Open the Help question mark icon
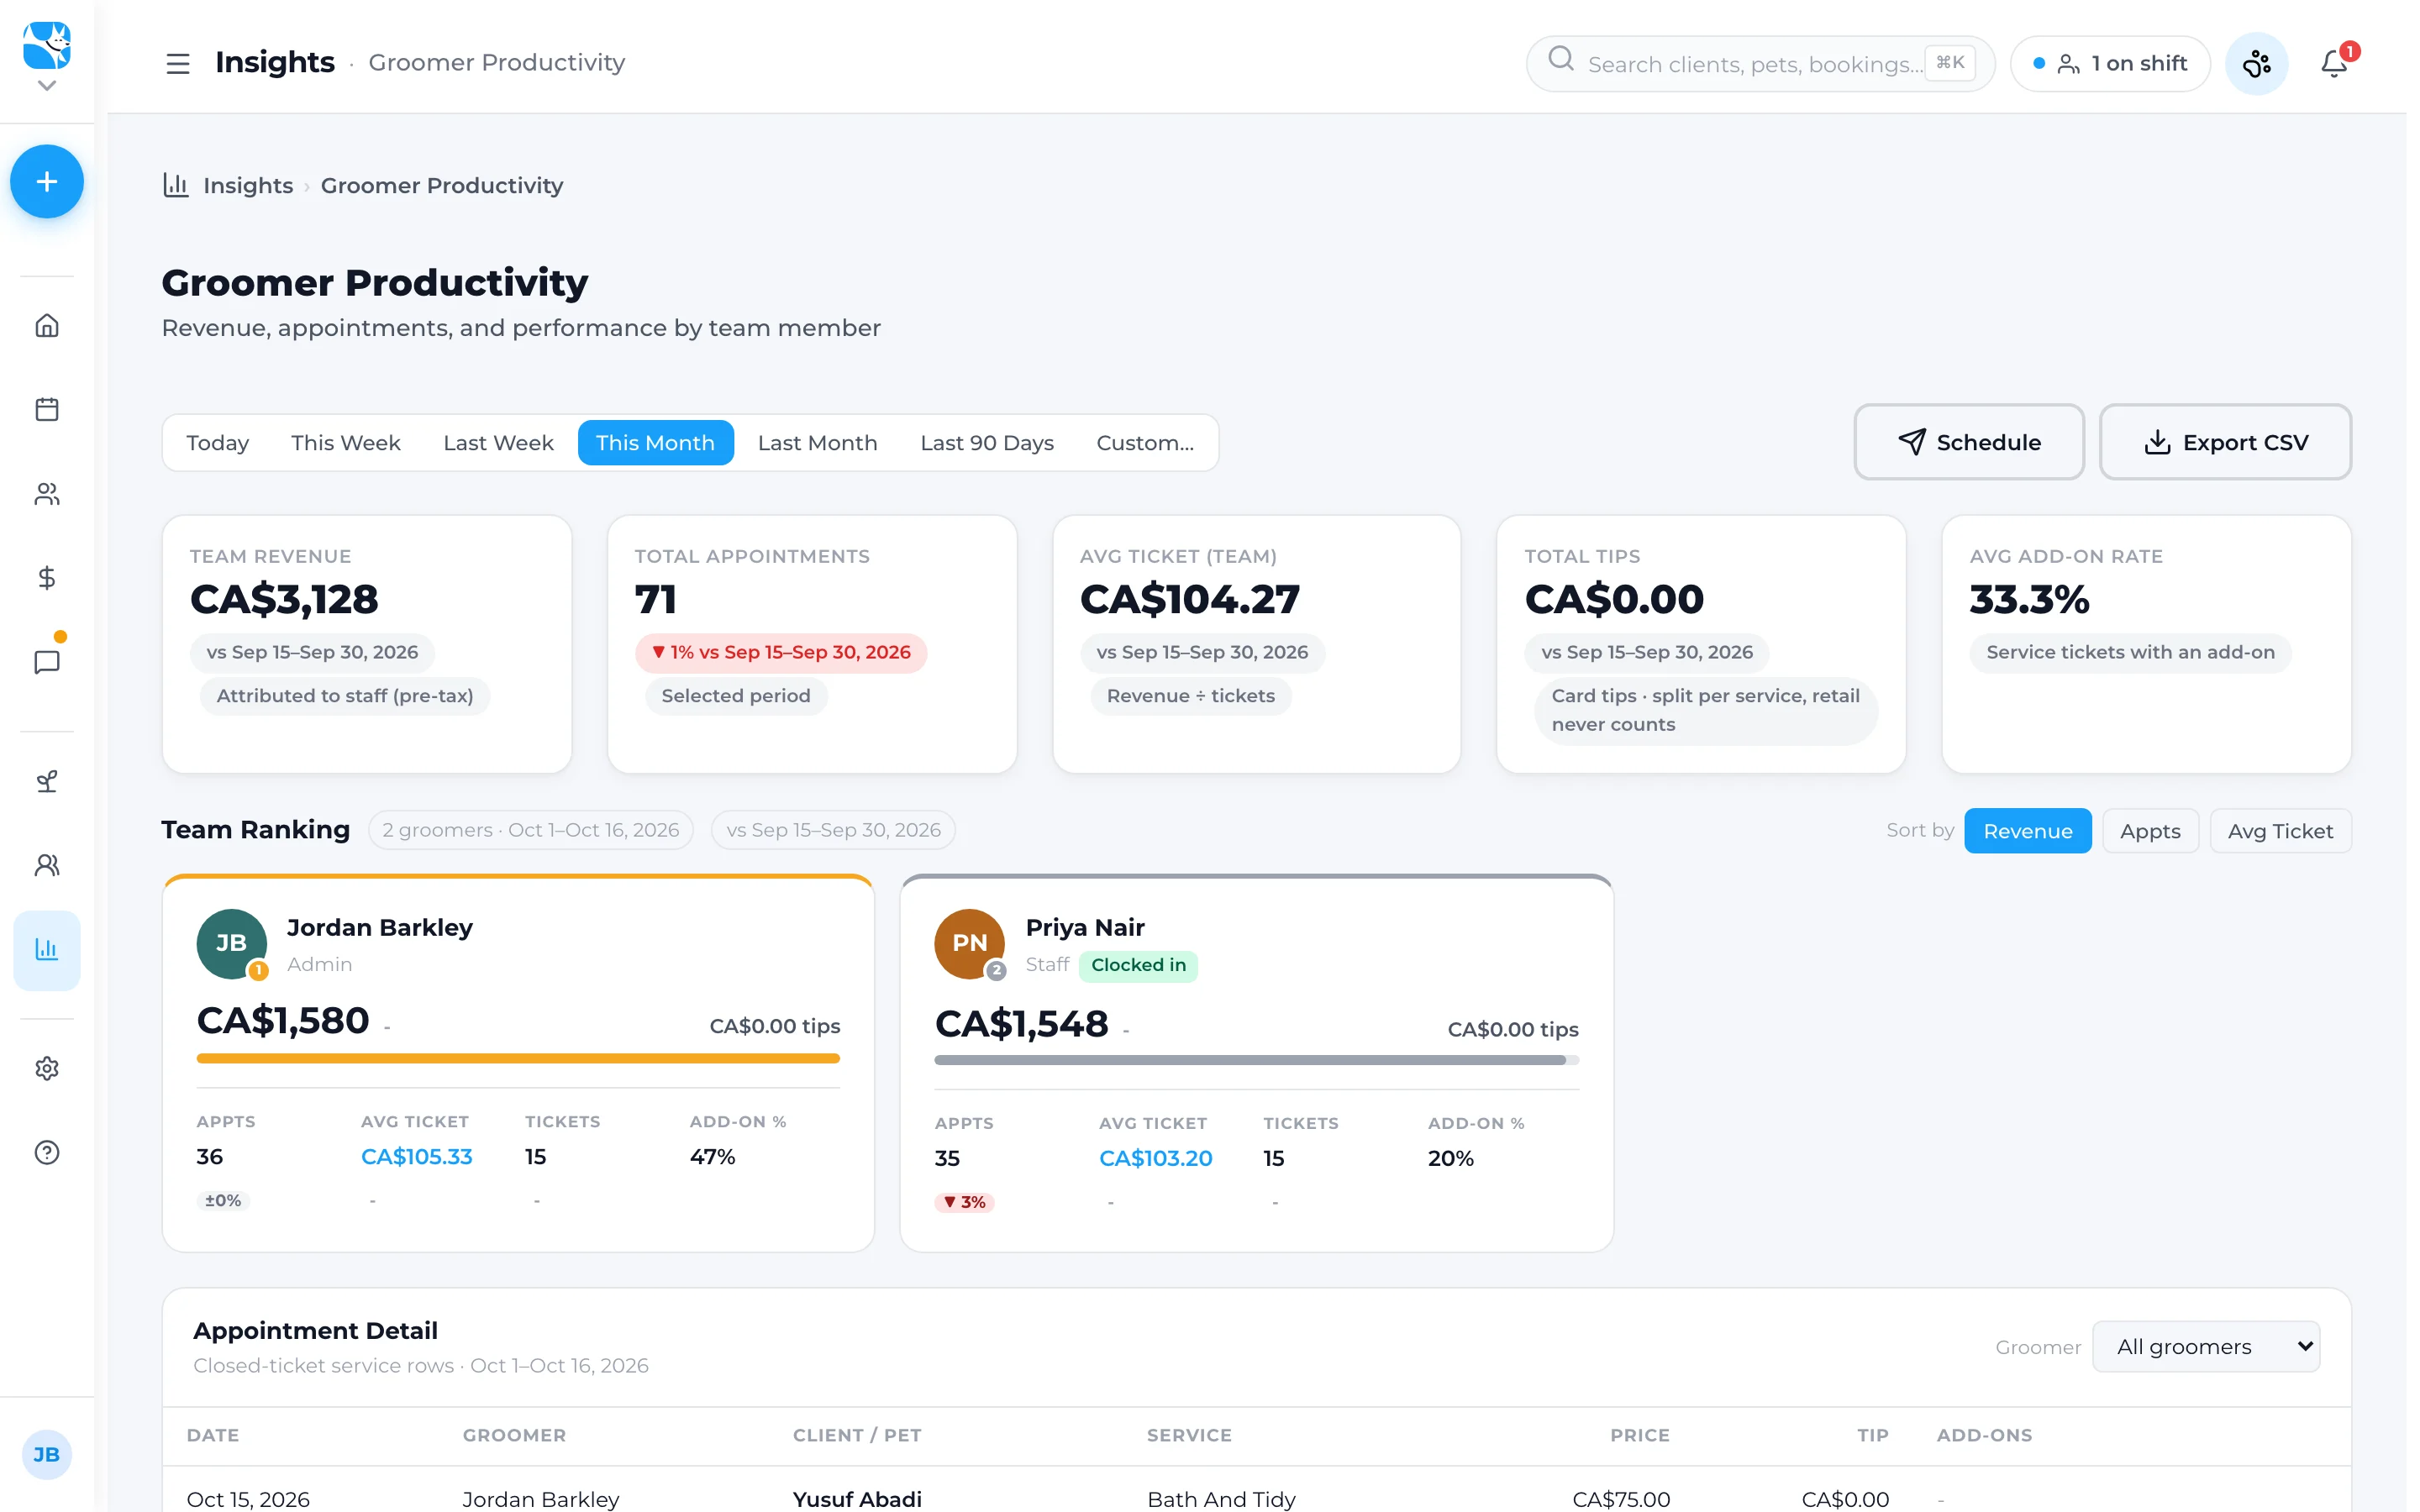This screenshot has height=1512, width=2420. (x=46, y=1152)
